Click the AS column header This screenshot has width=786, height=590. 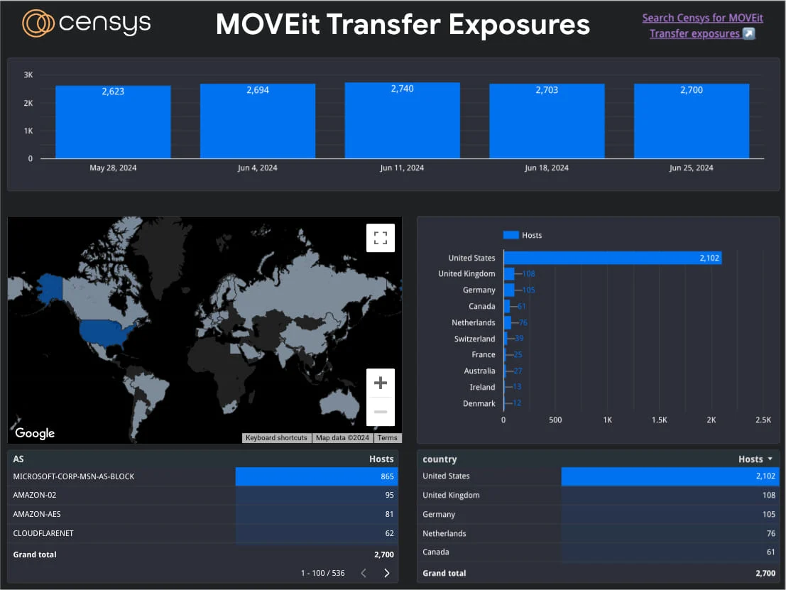[x=18, y=459]
